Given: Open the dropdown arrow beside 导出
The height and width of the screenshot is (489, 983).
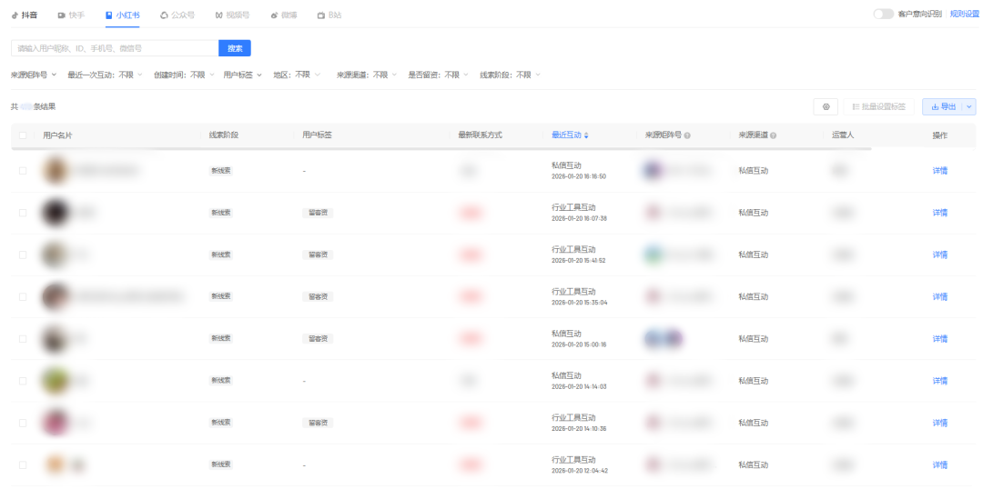Looking at the screenshot, I should pos(968,107).
